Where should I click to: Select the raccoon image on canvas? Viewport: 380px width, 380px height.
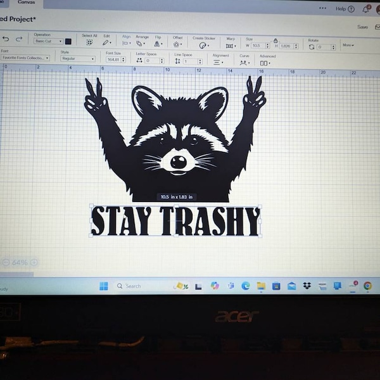pos(175,141)
